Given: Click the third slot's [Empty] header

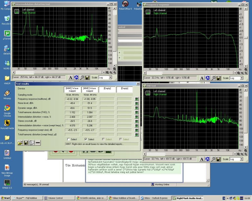Looking at the screenshot, I should (107, 90).
